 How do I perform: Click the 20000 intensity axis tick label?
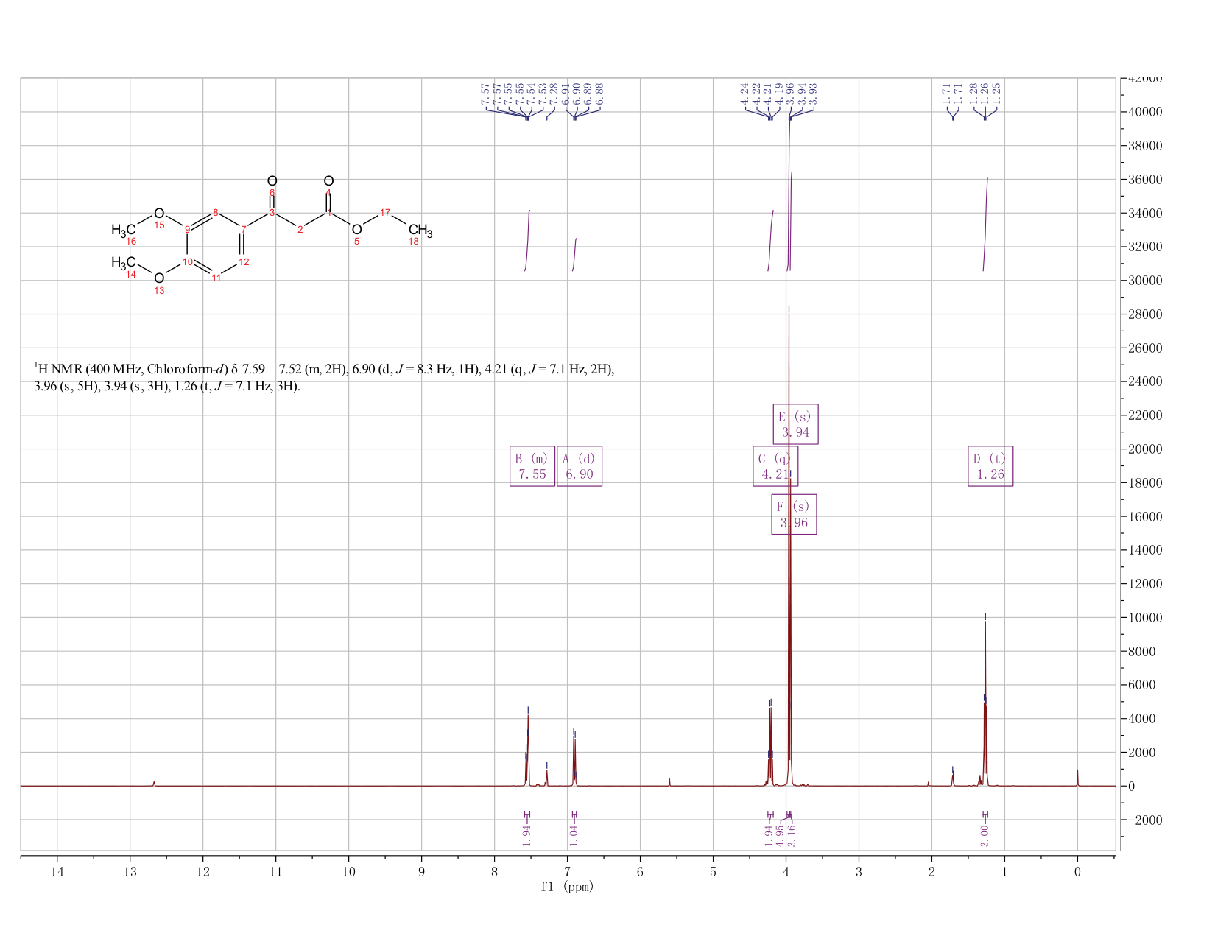click(1146, 449)
